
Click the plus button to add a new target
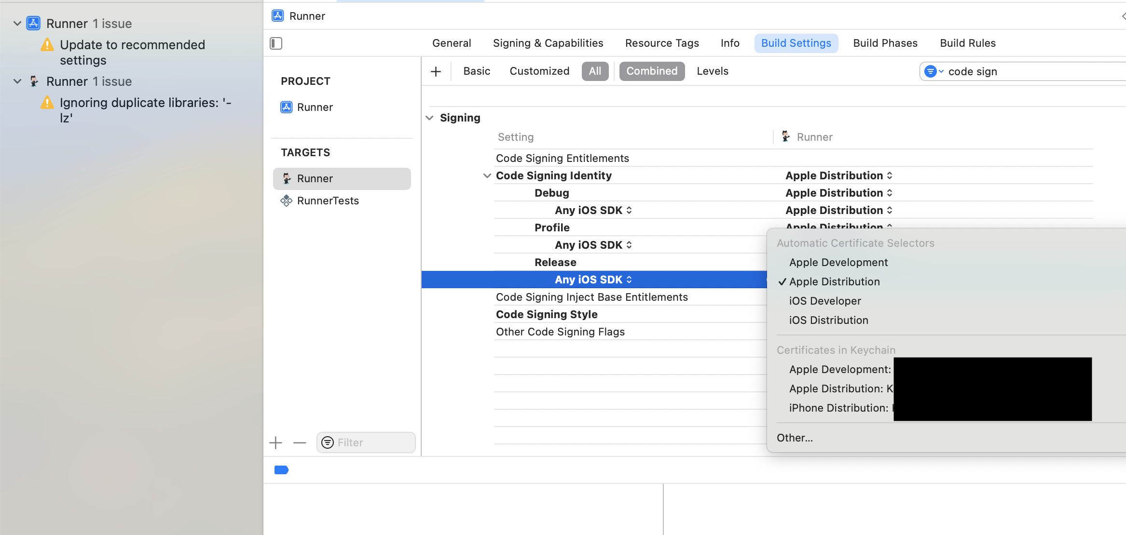point(275,442)
